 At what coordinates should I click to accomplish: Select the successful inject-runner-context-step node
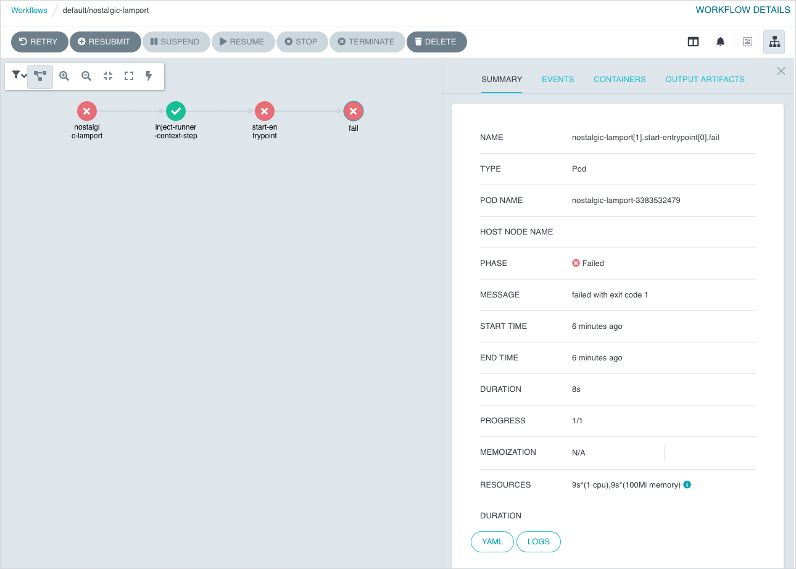tap(175, 111)
